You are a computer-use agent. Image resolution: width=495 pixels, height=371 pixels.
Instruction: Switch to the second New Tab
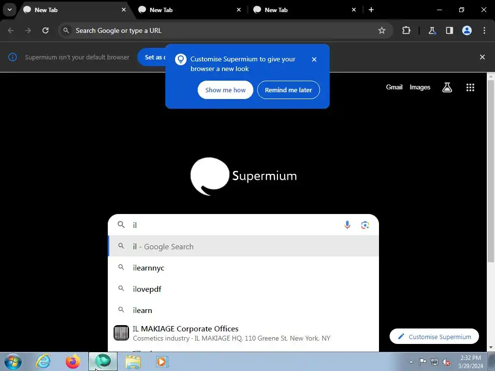(x=189, y=10)
